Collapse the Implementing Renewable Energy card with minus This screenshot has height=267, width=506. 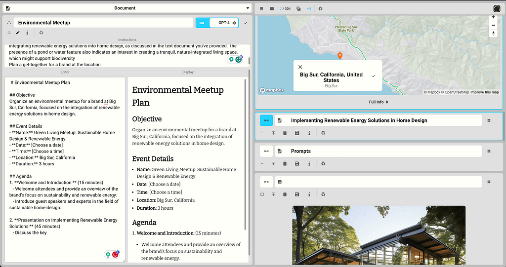262,133
